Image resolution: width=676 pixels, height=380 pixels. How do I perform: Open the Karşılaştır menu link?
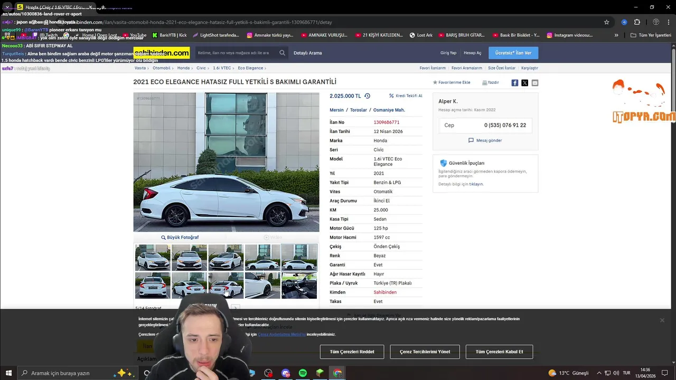pos(530,68)
